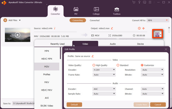172x109 pixels.
Task: Select the Device format tab
Action: tap(140, 44)
